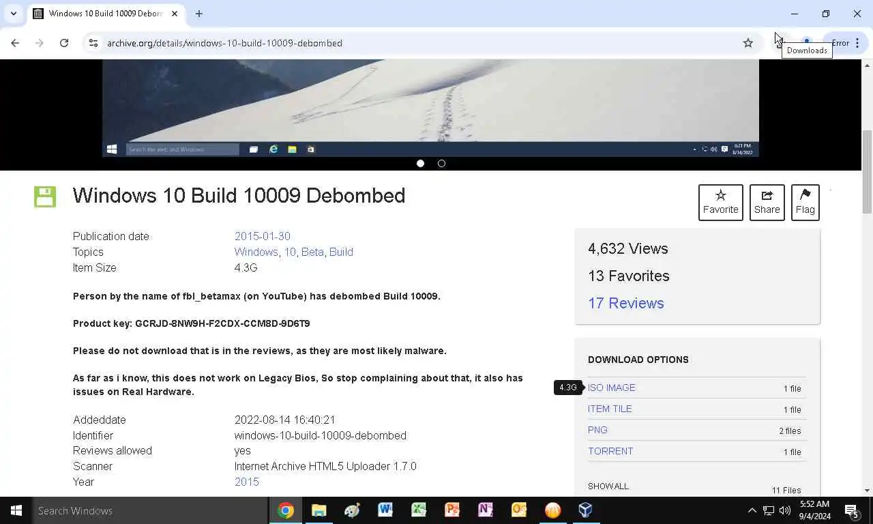The height and width of the screenshot is (524, 873).
Task: Click the Addeddate value 2022-08-14 16:40:21
Action: 285,420
